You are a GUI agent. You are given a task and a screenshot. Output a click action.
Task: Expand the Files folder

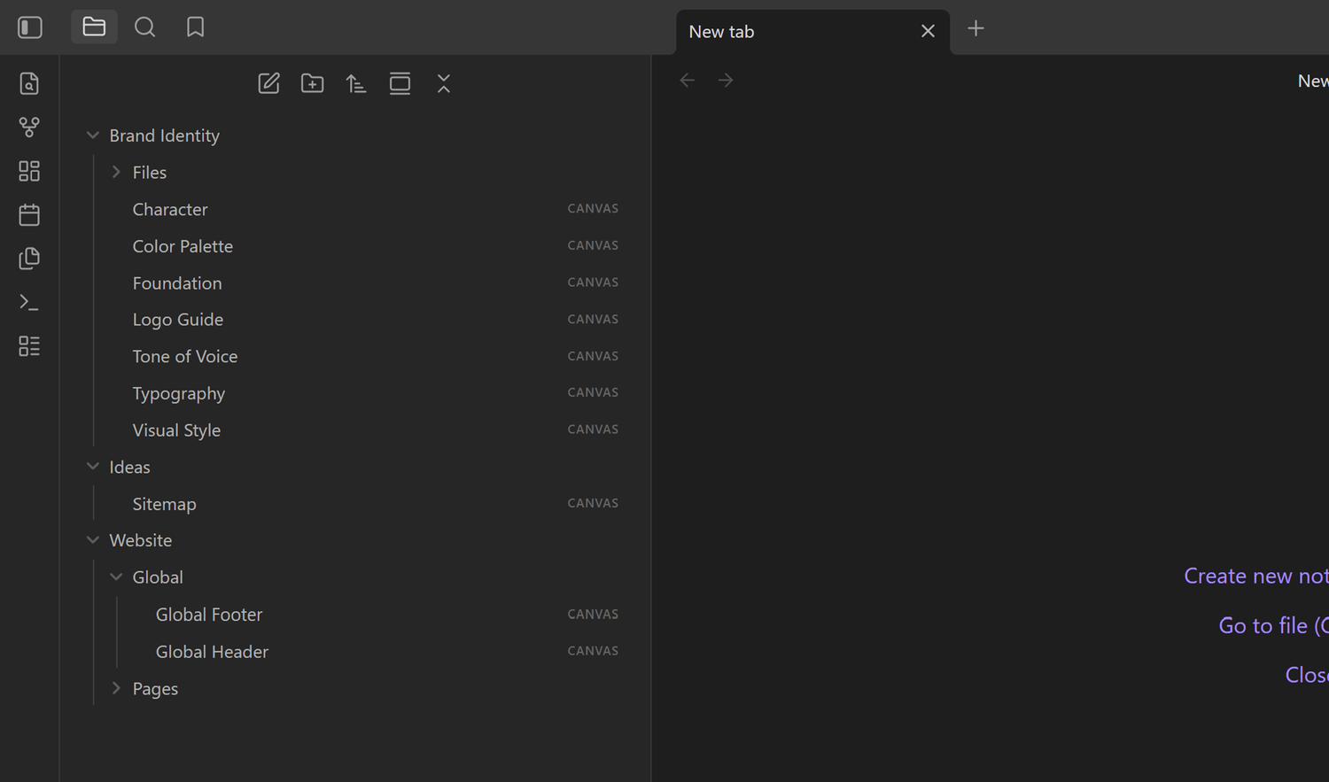[x=116, y=173]
